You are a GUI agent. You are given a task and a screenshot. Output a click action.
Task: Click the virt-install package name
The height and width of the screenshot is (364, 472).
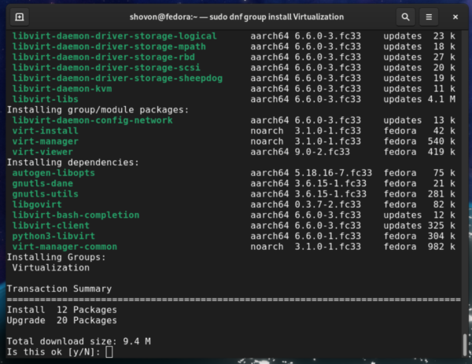point(42,131)
